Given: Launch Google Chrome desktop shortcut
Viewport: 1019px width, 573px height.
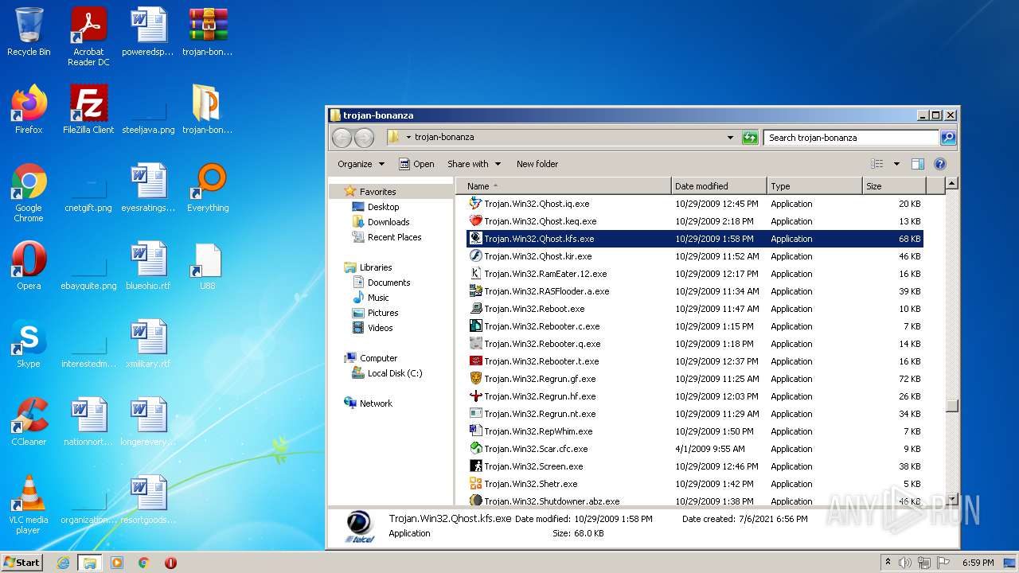Looking at the screenshot, I should (29, 193).
